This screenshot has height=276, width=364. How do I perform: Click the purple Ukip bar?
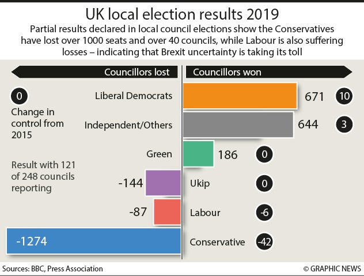click(x=163, y=184)
